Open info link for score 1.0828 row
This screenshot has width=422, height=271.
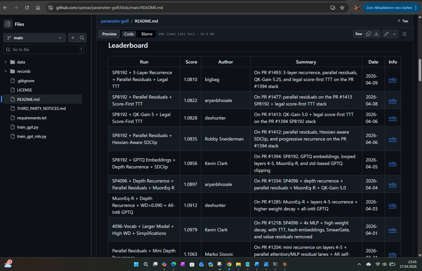(392, 118)
